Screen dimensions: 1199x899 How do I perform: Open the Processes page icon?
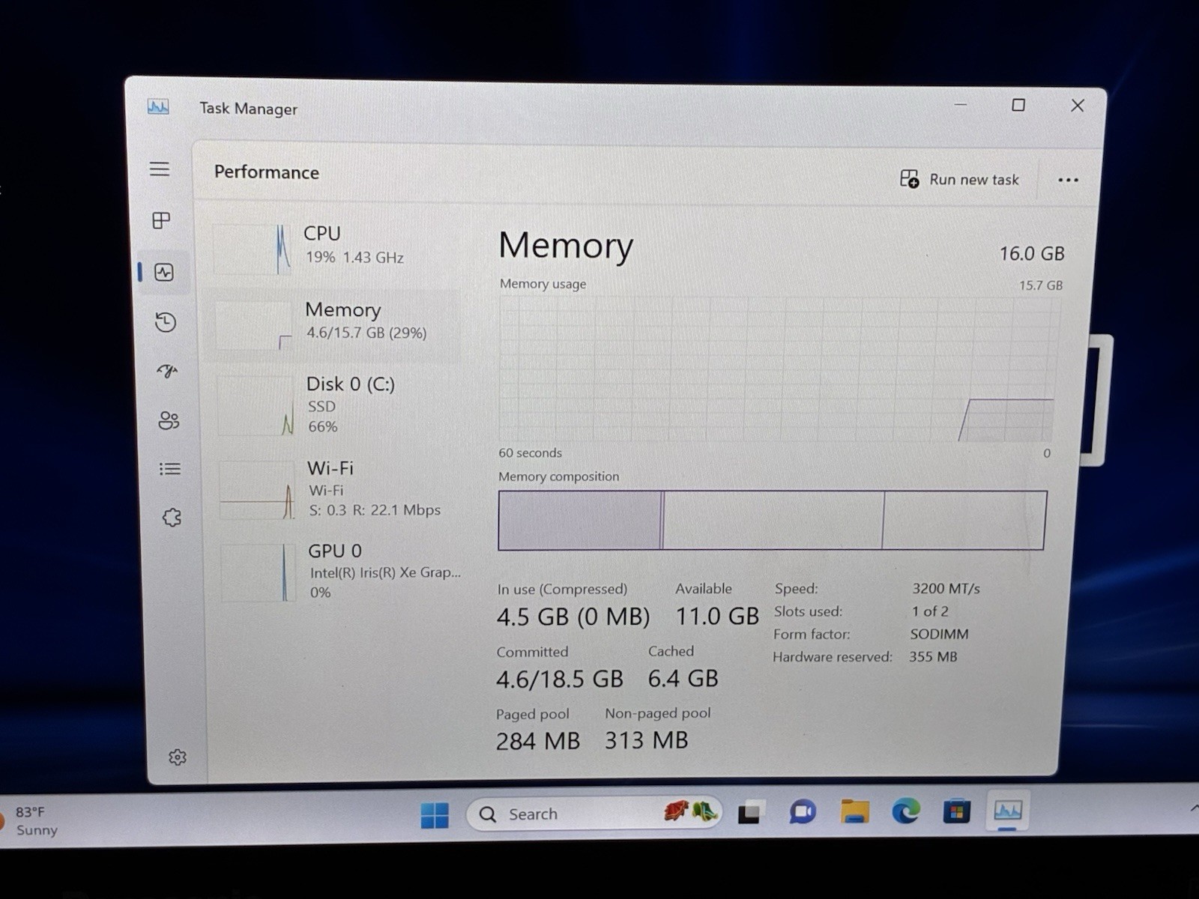coord(161,220)
